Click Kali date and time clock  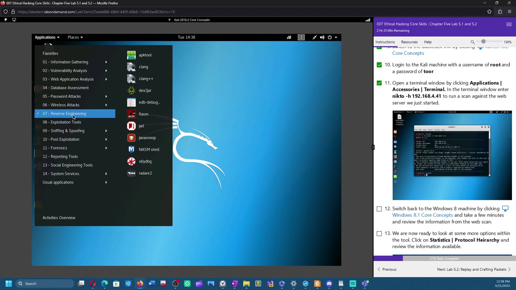(186, 37)
